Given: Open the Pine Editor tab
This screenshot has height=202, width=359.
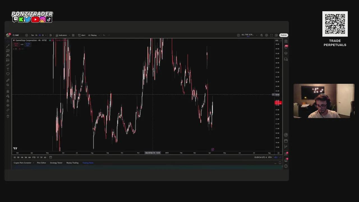Looking at the screenshot, I should 42,163.
